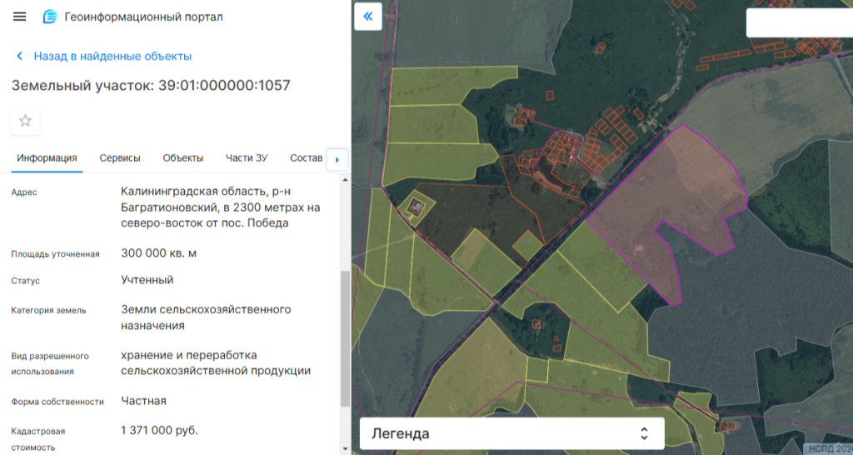The height and width of the screenshot is (455, 853).
Task: Click the up-down arrows icon in Легенда
Action: point(643,433)
